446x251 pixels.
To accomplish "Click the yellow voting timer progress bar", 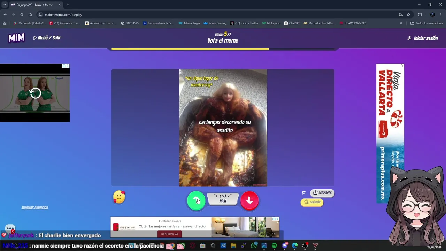I will tap(190, 49).
